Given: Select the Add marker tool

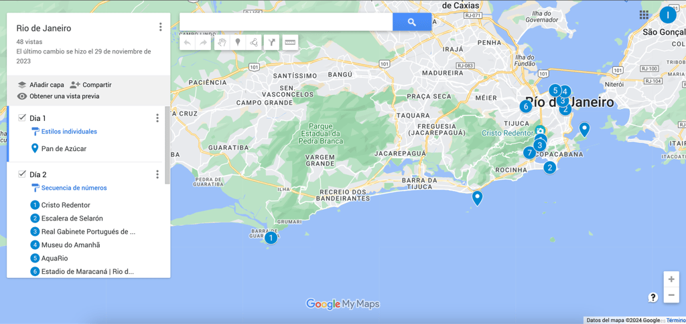Looking at the screenshot, I should click(x=238, y=42).
